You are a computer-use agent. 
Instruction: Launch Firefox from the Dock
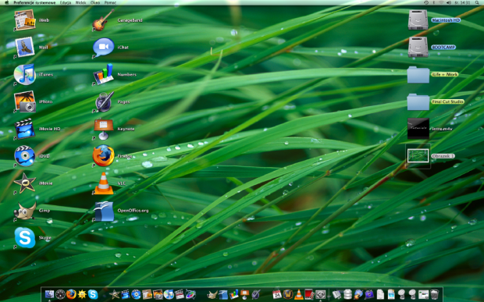point(71,294)
